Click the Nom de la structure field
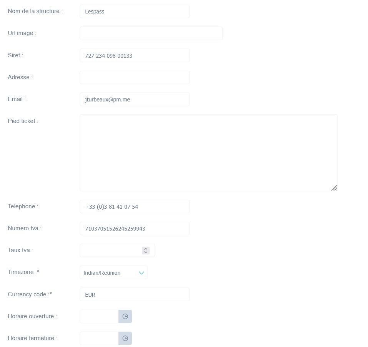368x347 pixels. tap(135, 12)
